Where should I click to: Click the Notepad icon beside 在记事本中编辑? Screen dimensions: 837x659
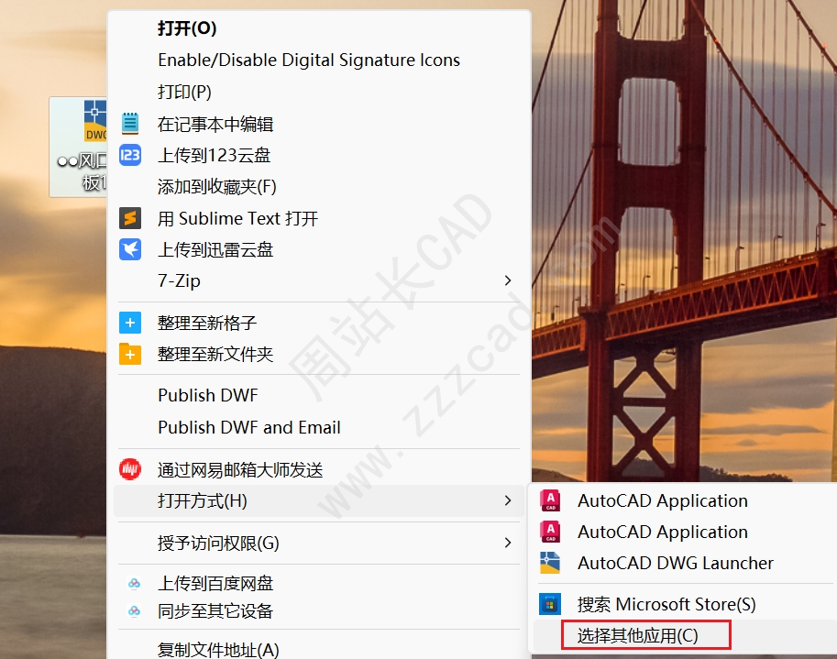click(130, 124)
